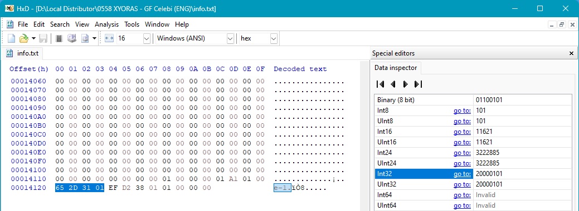Expand the arrow next to disk image icon
This screenshot has width=579, height=211.
click(x=94, y=38)
